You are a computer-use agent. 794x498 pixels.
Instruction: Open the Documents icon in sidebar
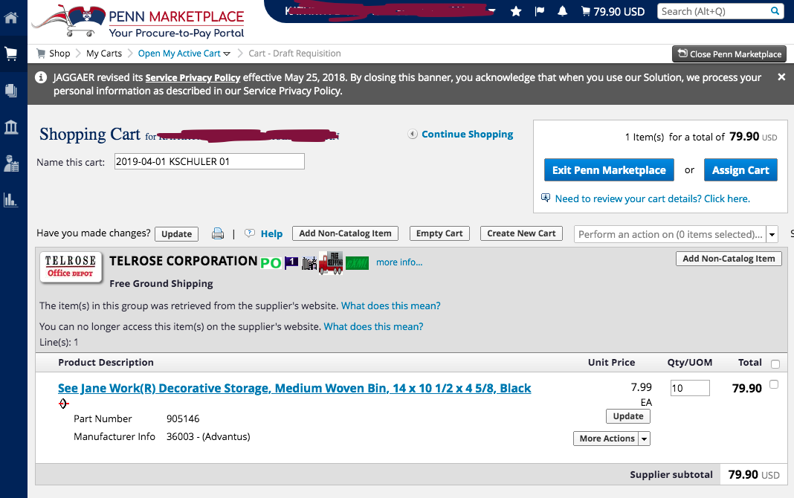tap(10, 91)
